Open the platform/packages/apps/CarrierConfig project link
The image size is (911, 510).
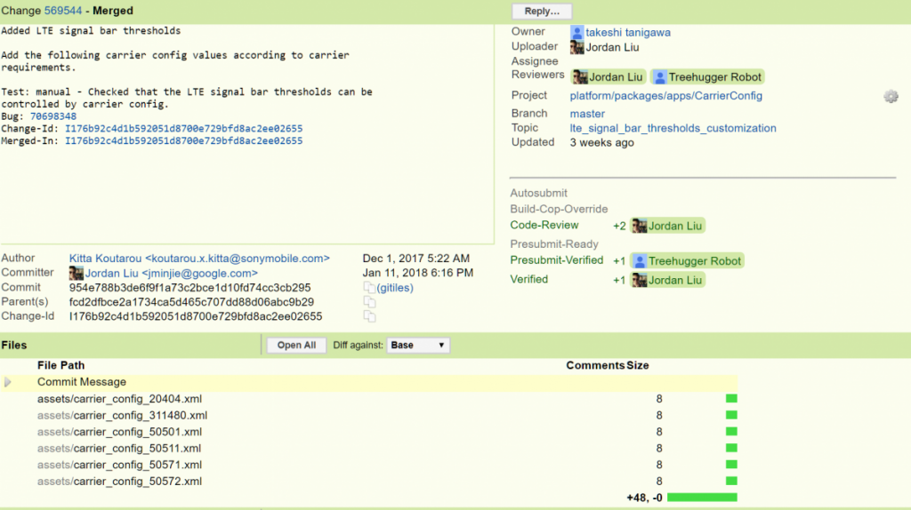(665, 96)
